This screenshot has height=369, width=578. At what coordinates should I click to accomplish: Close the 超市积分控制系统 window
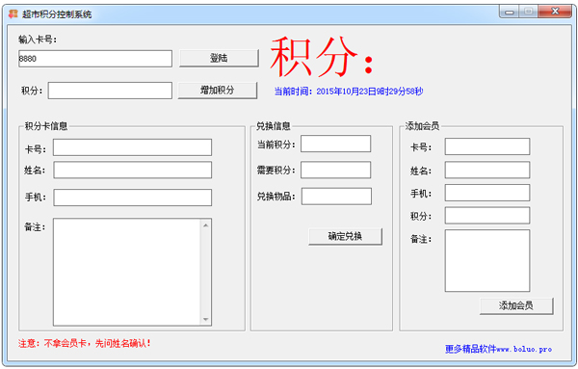[555, 12]
